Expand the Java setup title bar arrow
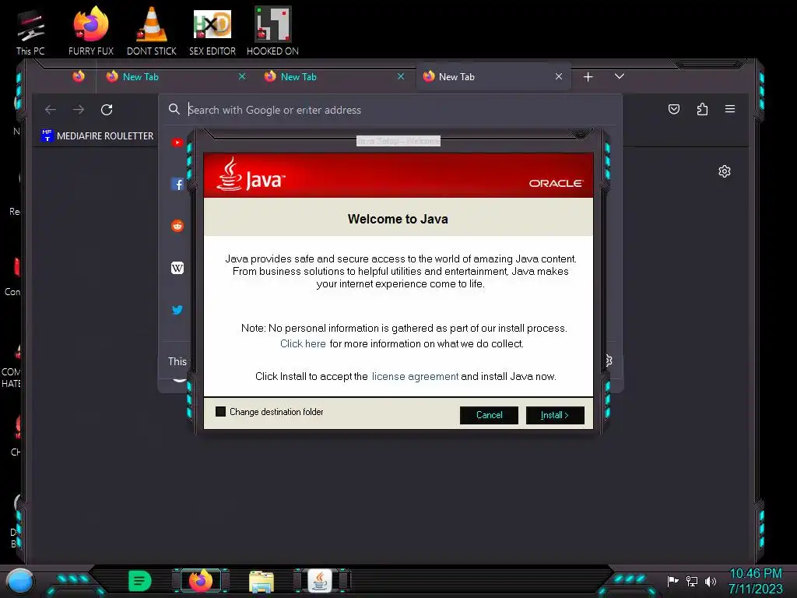This screenshot has height=598, width=797. (x=580, y=134)
